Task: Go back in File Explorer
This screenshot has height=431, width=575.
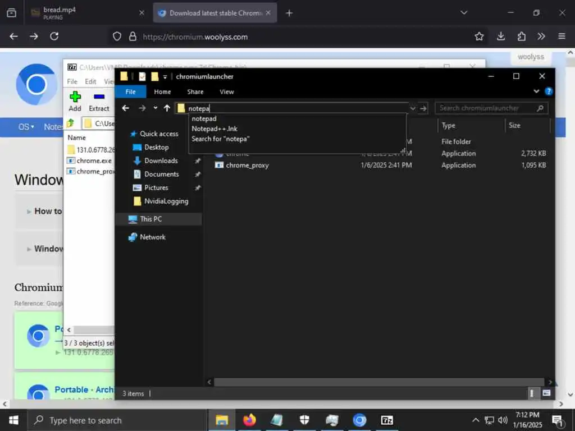Action: (125, 108)
